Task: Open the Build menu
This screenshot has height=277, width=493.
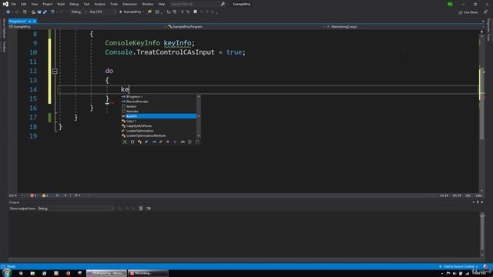Action: click(x=61, y=4)
